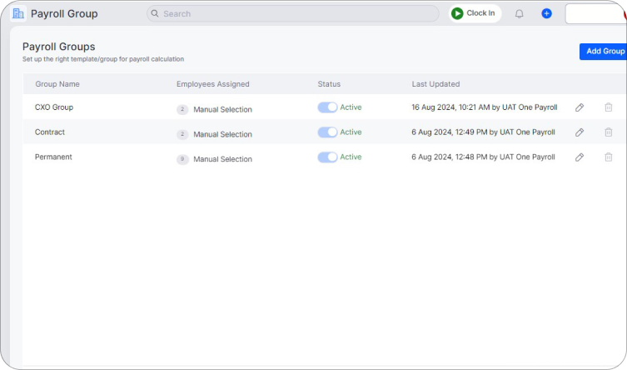The width and height of the screenshot is (627, 370).
Task: Click the search magnifier icon
Action: [155, 13]
